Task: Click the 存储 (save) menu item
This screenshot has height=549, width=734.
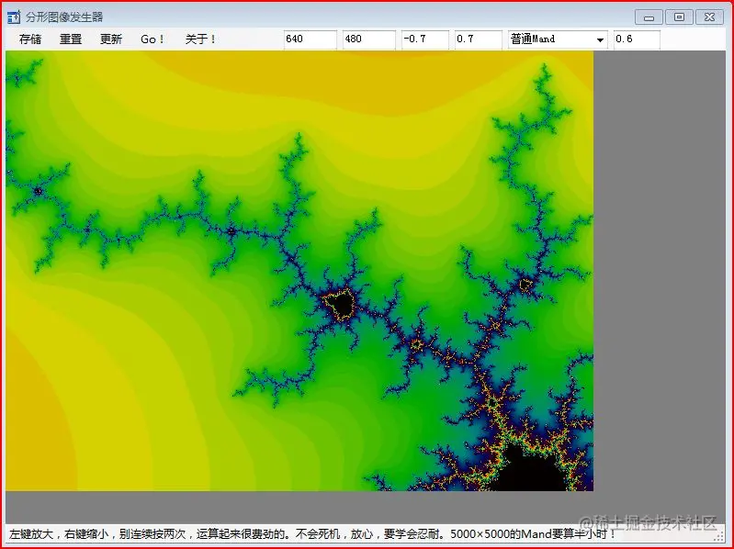Action: pos(30,39)
